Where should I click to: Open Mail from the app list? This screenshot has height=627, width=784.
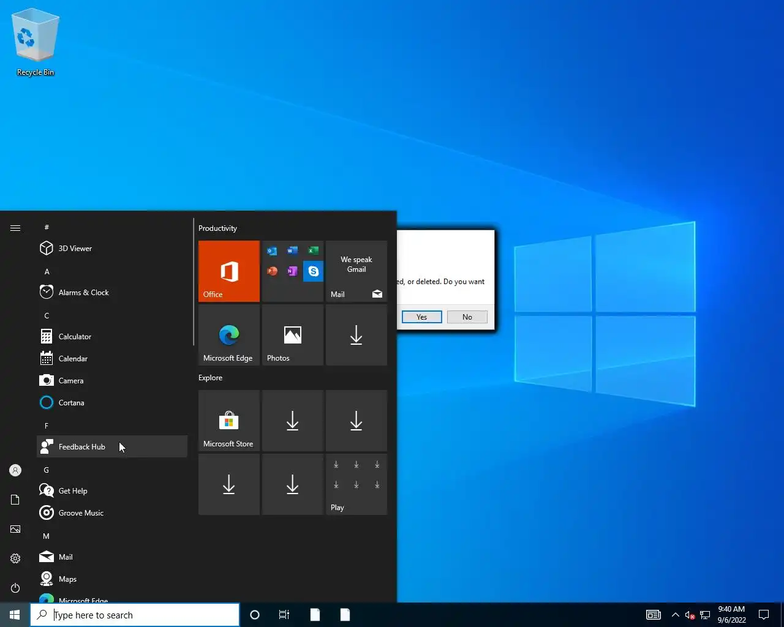(112, 557)
